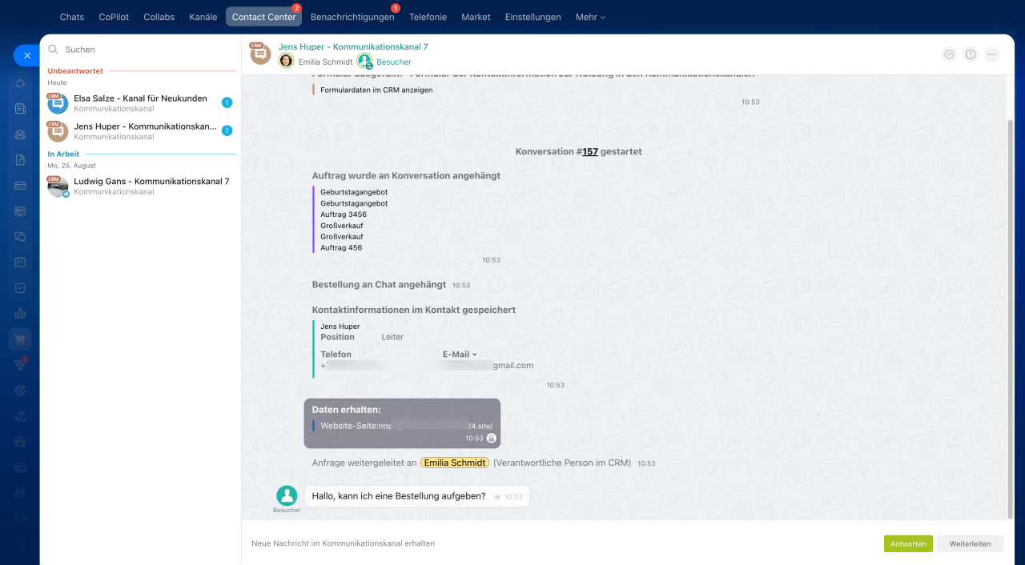The width and height of the screenshot is (1025, 565).
Task: Expand the Mehr dropdown menu
Action: coord(590,17)
